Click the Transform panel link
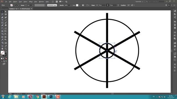The height and width of the screenshot is (99, 177). pos(123,5)
